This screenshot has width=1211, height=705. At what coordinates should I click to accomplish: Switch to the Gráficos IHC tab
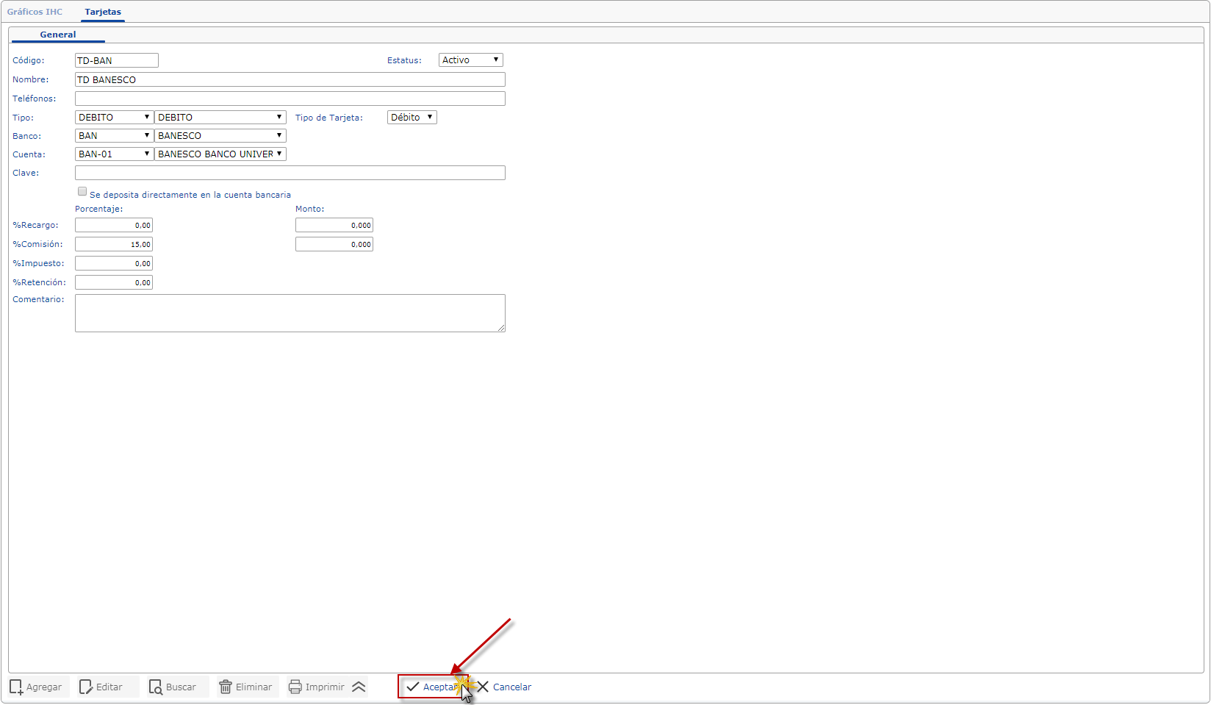pos(35,12)
